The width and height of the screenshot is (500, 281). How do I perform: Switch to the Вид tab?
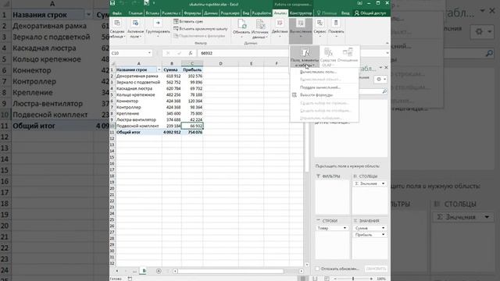point(246,13)
